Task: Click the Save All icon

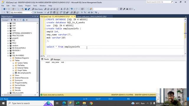Action: tap(29, 9)
